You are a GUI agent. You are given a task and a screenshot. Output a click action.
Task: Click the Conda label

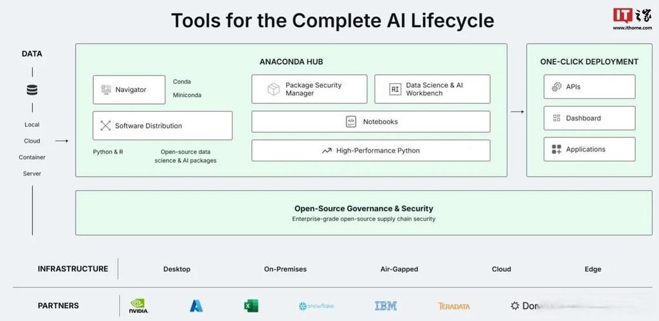pyautogui.click(x=182, y=82)
